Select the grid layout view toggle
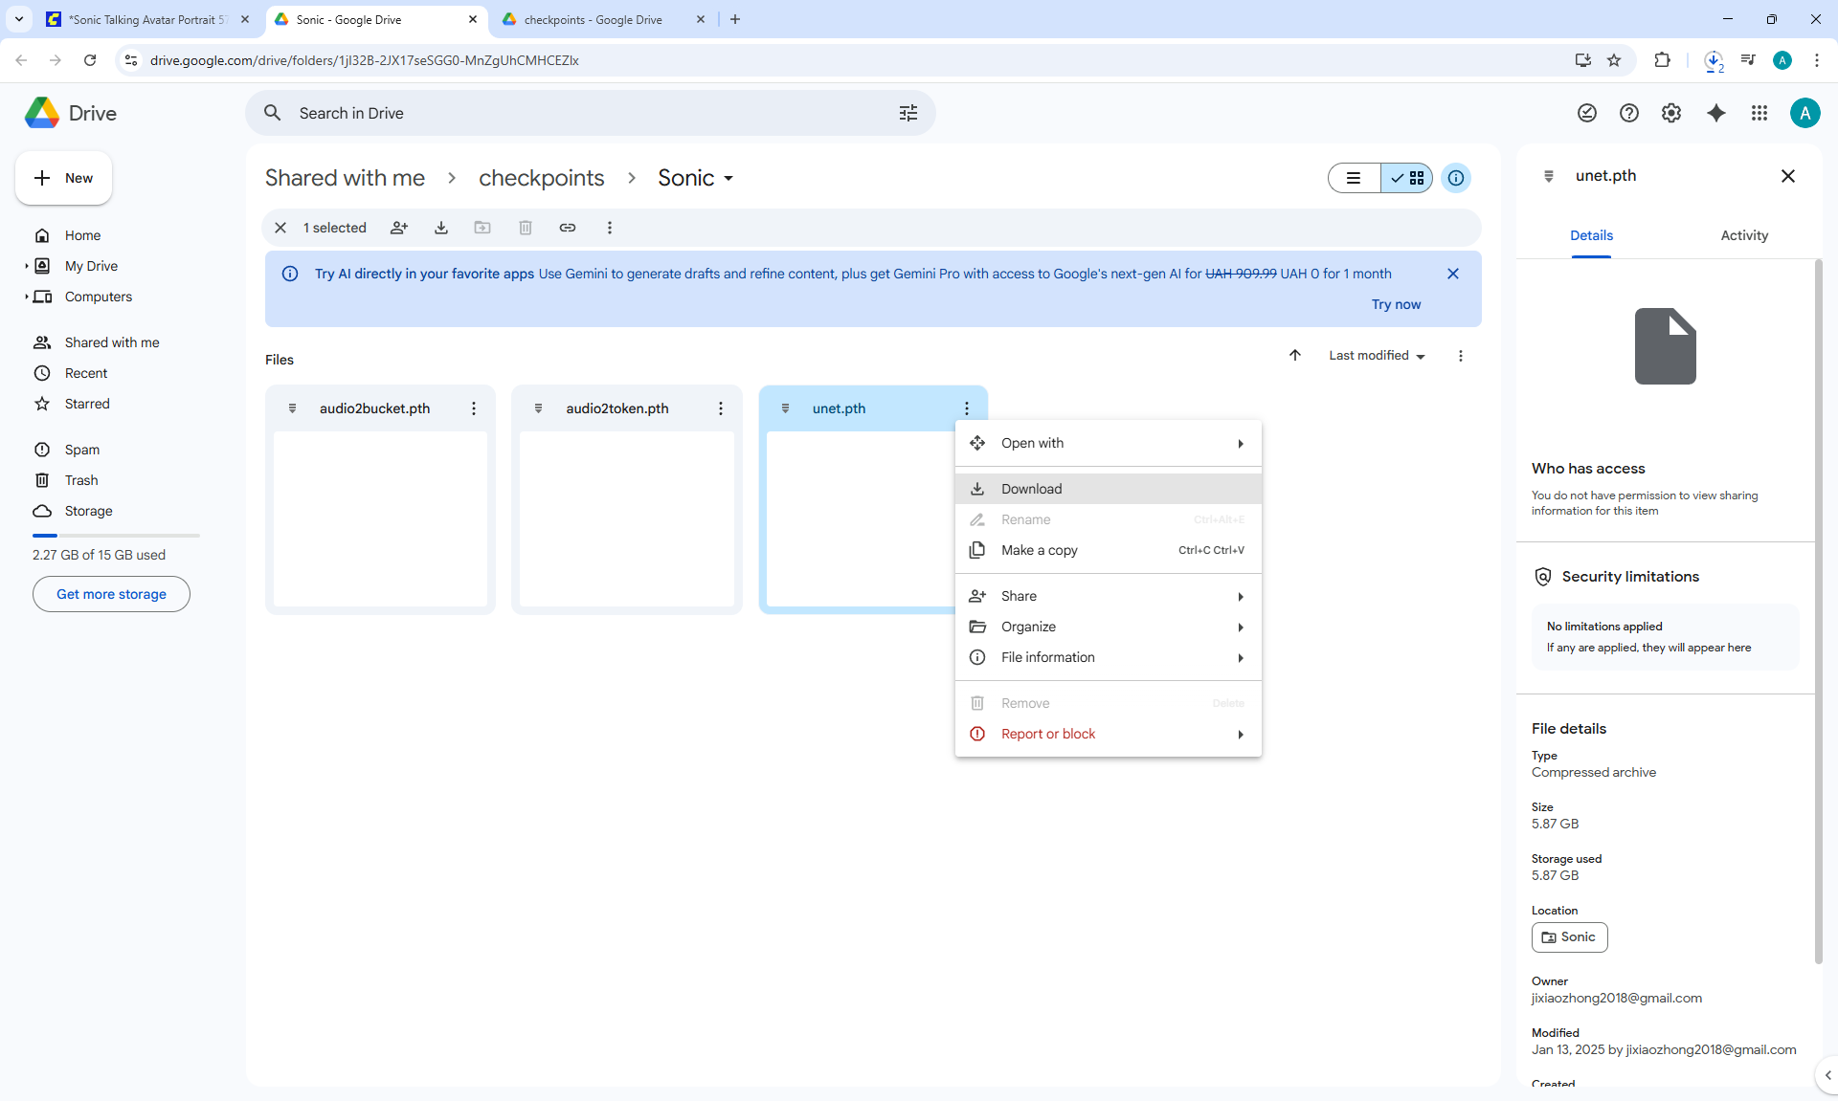1838x1101 pixels. tap(1407, 178)
